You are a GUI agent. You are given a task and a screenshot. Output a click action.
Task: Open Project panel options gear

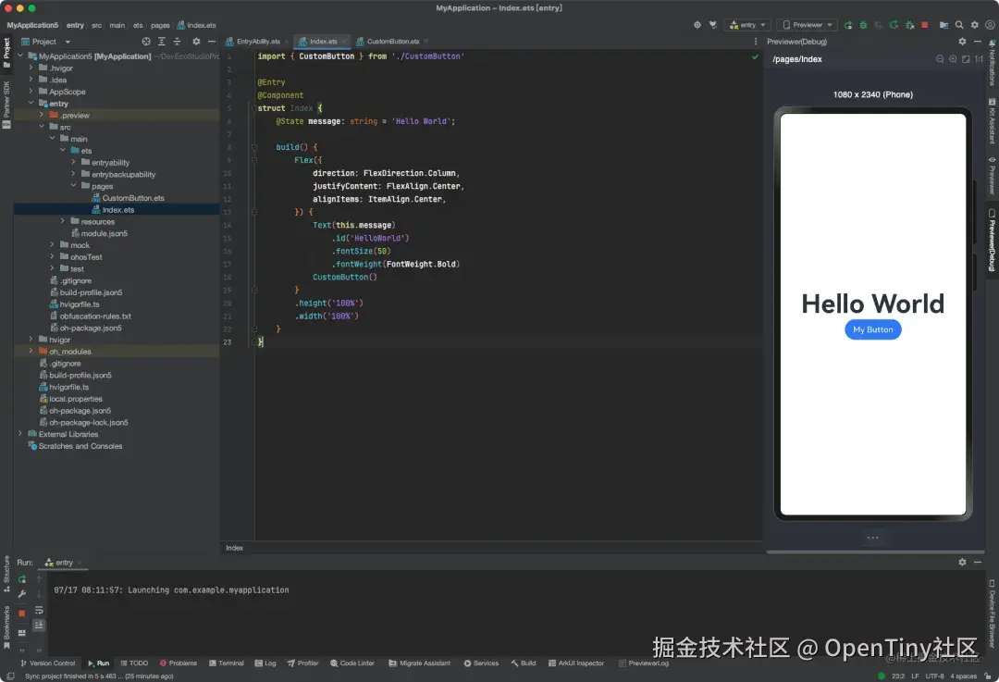196,42
